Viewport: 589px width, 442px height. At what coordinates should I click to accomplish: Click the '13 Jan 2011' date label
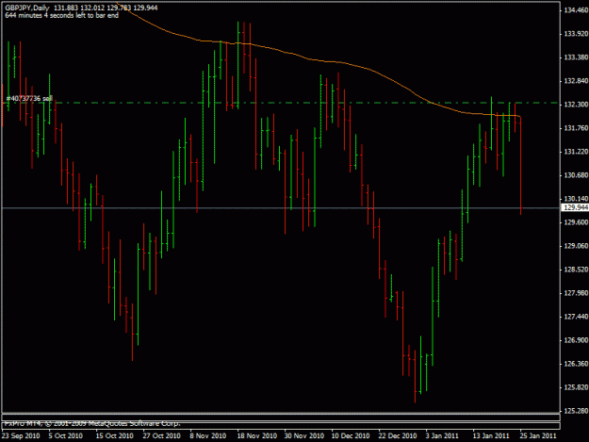(x=491, y=435)
